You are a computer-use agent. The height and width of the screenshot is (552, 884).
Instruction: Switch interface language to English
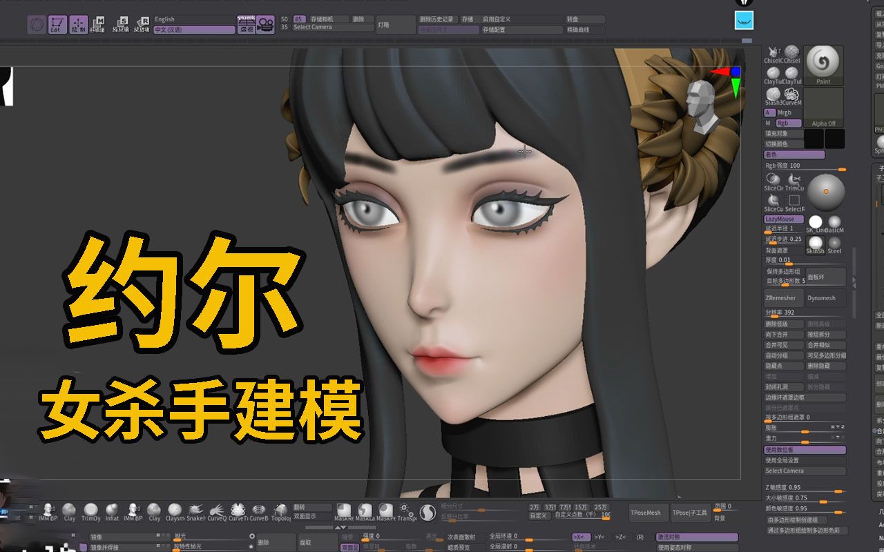click(194, 19)
